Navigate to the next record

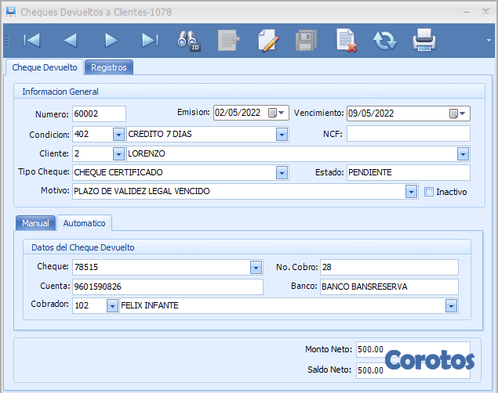click(x=111, y=40)
